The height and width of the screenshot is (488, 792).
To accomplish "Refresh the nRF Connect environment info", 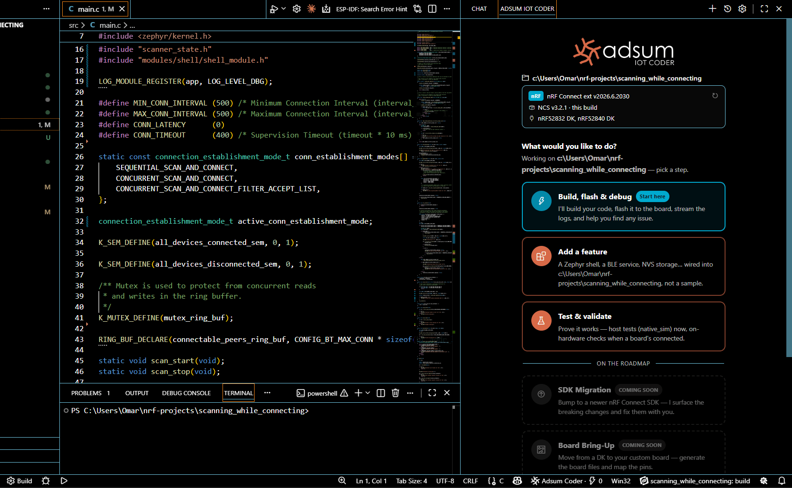I will pyautogui.click(x=715, y=96).
